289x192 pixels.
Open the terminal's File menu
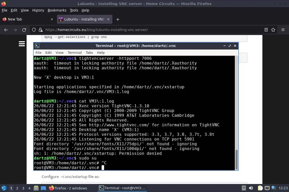[38, 52]
